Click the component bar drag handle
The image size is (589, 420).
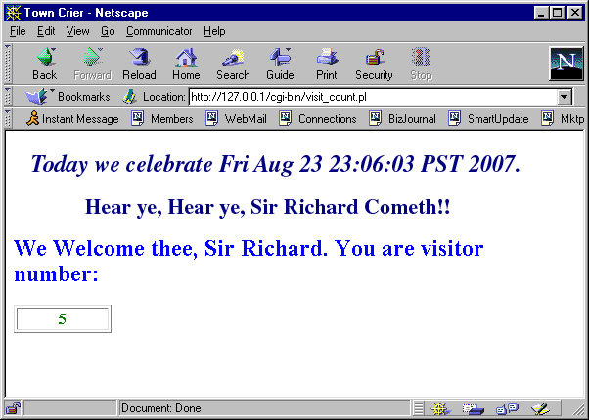[419, 408]
